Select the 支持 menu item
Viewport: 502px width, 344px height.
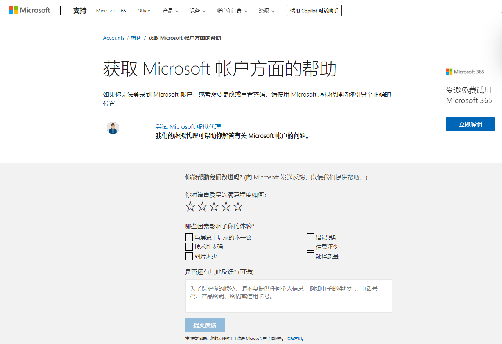(79, 11)
